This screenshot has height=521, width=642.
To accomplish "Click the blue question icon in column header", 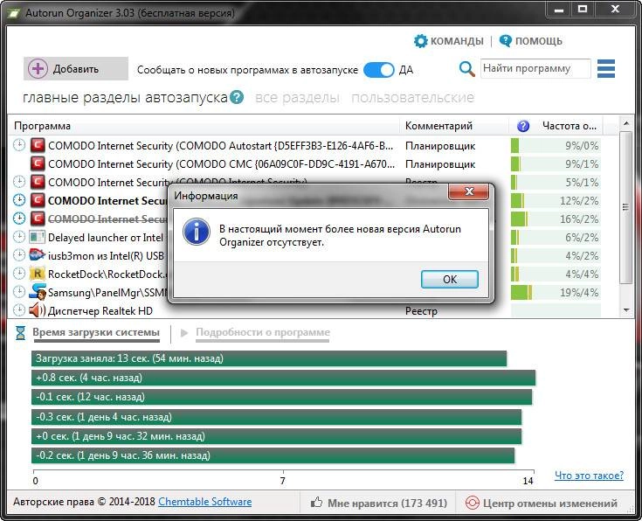I will 523,126.
